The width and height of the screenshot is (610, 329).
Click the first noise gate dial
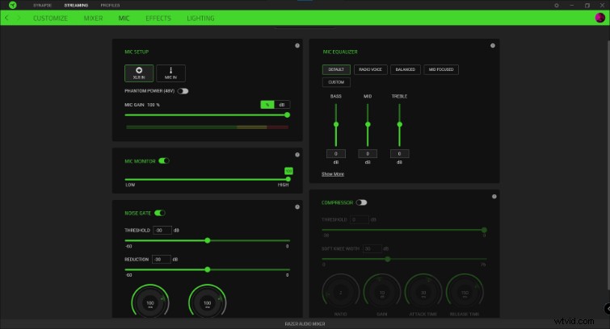(150, 302)
